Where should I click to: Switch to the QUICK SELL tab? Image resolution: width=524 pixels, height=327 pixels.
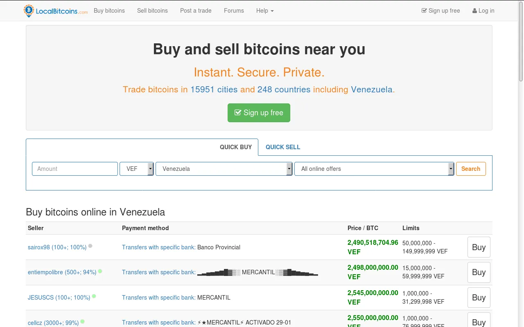coord(283,147)
